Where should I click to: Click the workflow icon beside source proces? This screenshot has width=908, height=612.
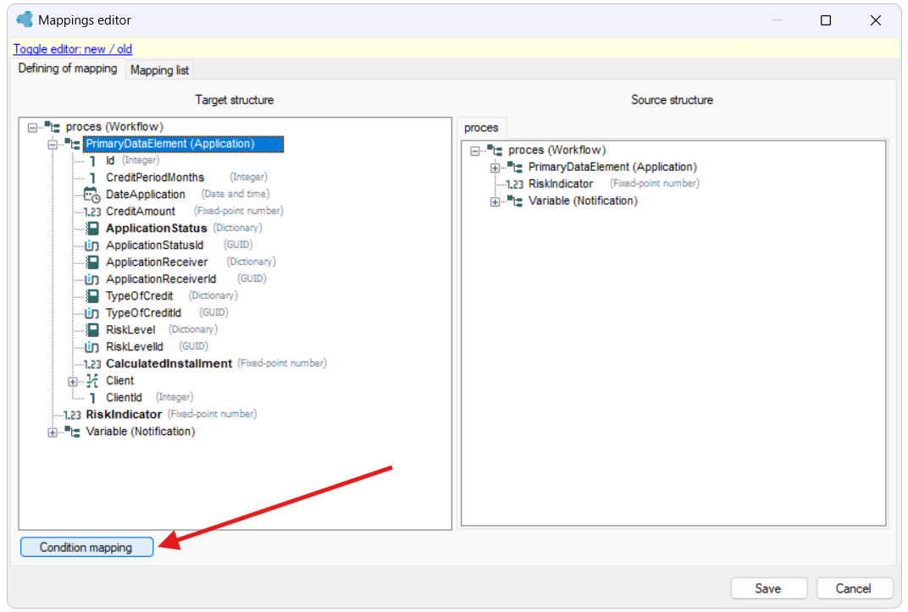point(495,151)
